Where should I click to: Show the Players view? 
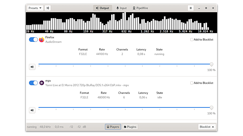113,127
